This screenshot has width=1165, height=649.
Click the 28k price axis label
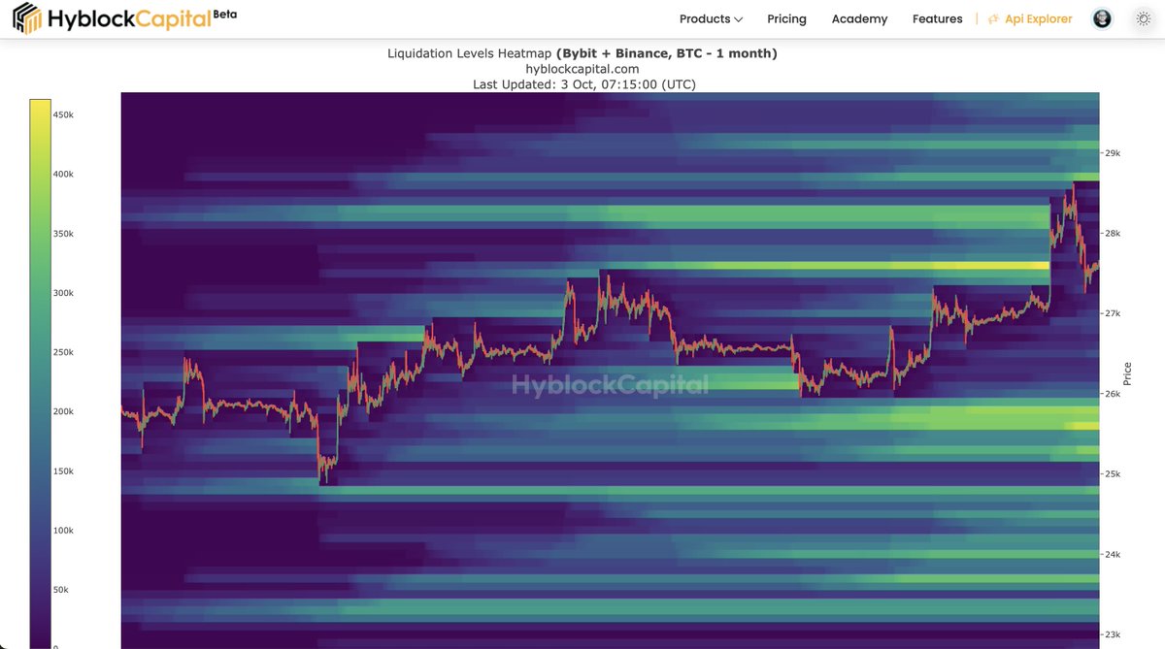(1113, 234)
